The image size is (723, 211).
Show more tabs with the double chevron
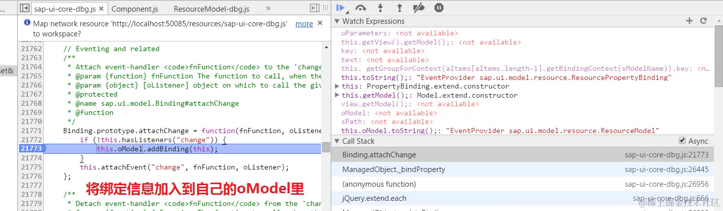click(268, 9)
